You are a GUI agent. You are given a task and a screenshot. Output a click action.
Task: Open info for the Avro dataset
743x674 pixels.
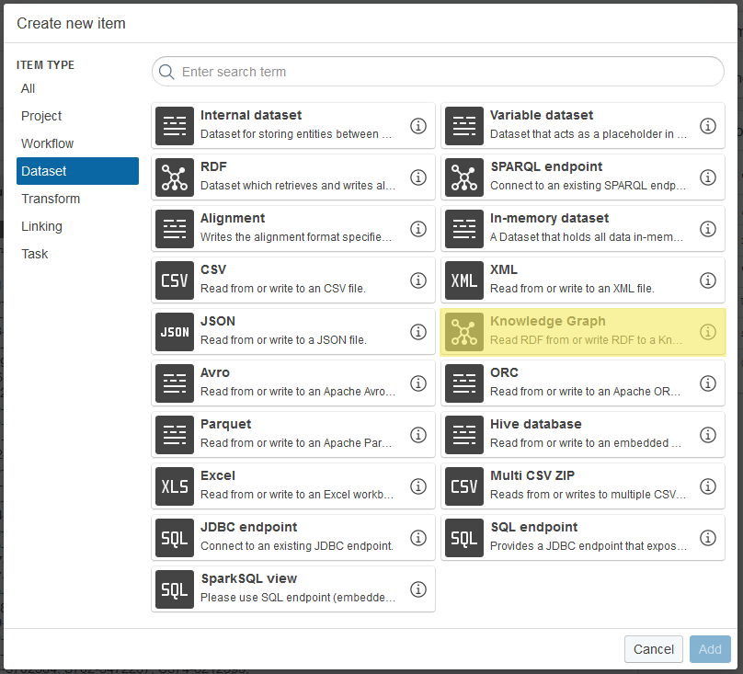point(418,383)
